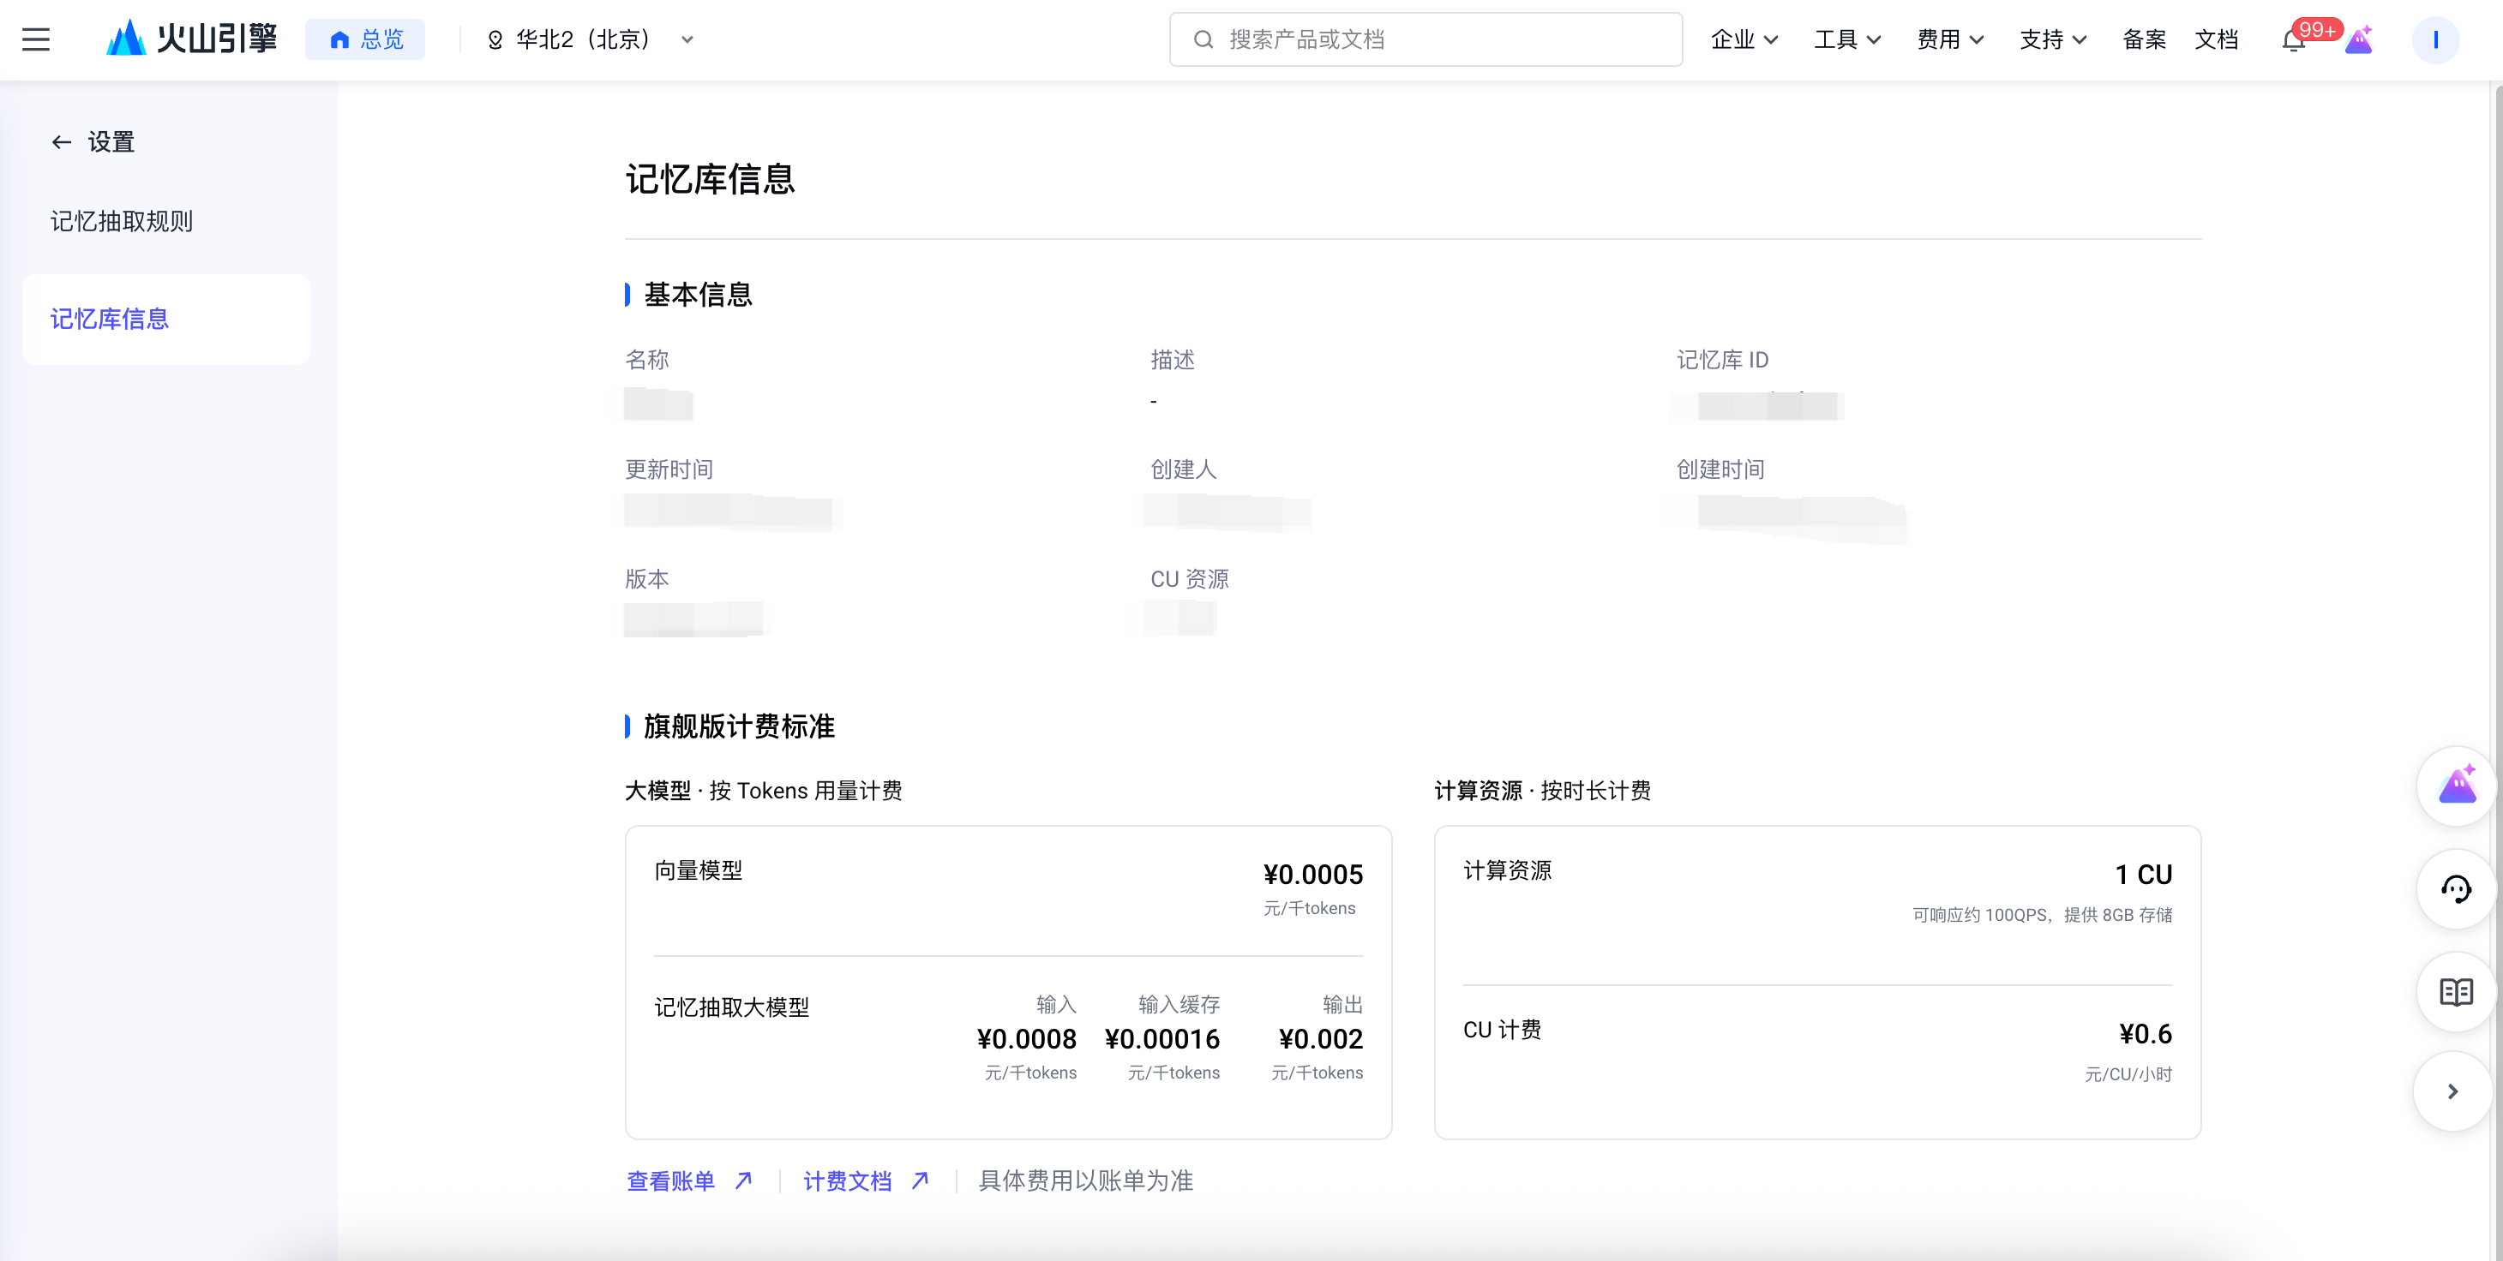Screen dimensions: 2503x1261
Task: Open the hamburger navigation menu
Action: coord(36,39)
